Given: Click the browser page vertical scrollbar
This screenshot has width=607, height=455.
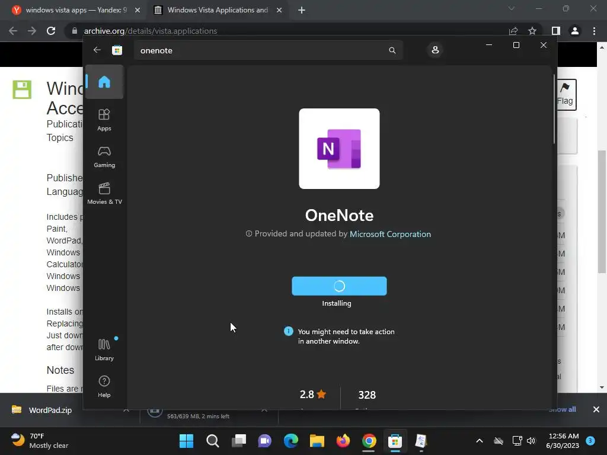Looking at the screenshot, I should 602,212.
